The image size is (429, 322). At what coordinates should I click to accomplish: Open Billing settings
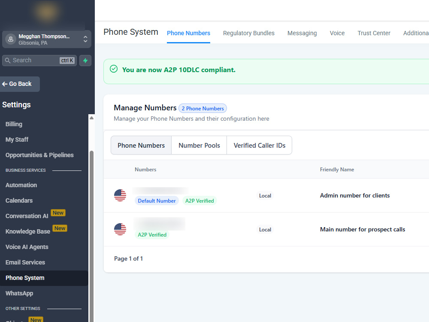[14, 124]
